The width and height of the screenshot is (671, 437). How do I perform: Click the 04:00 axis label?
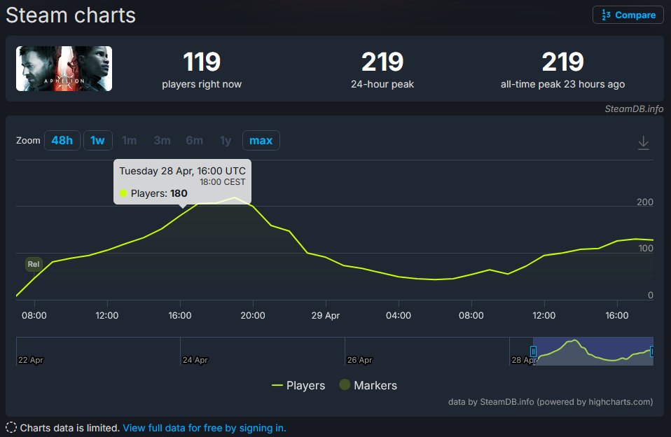(x=399, y=315)
